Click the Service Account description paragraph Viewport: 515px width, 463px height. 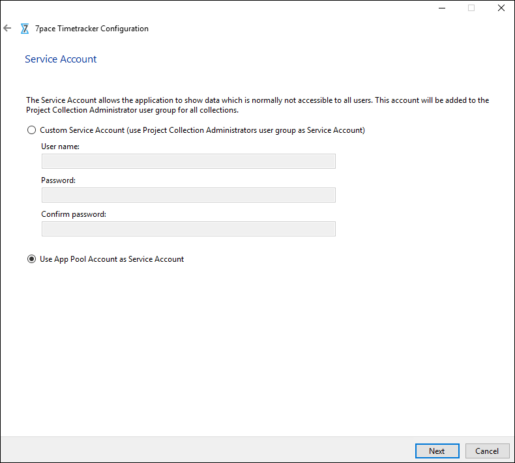click(x=257, y=105)
